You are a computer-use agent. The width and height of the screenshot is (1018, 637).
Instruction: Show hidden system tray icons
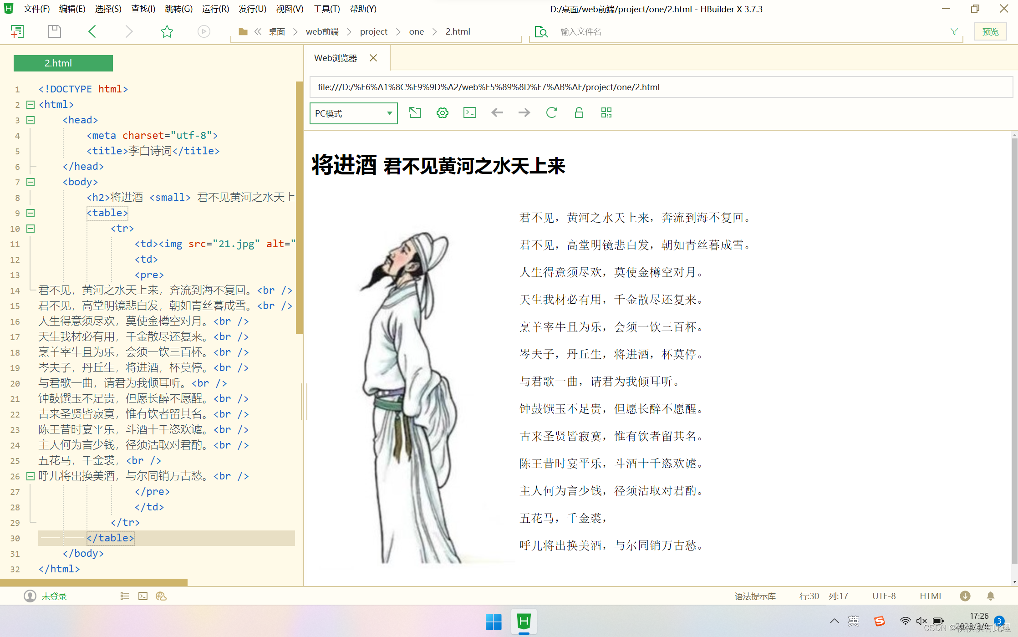834,621
